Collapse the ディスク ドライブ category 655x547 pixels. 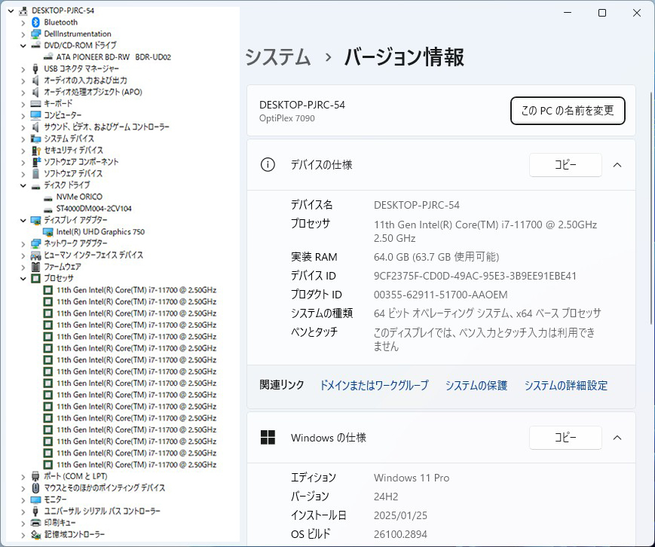[23, 185]
